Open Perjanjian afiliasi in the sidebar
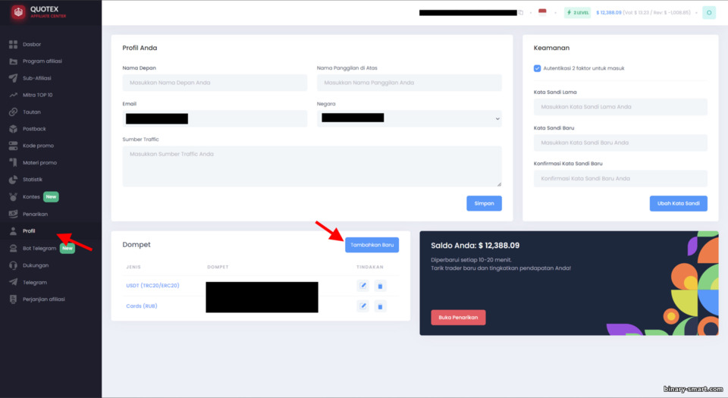Viewport: 728px width, 398px height. (44, 299)
